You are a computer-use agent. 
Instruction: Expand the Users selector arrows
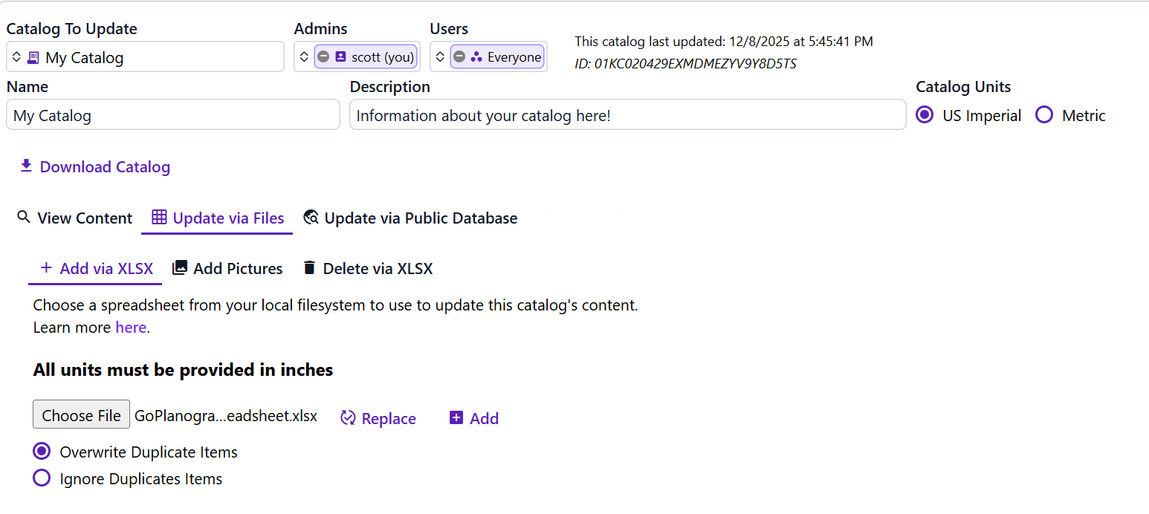439,57
